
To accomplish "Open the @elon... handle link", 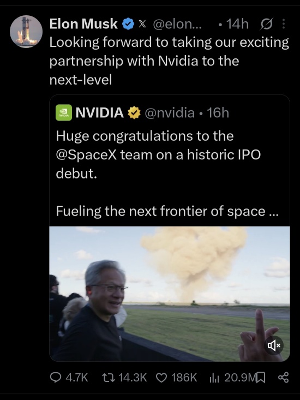I will [177, 24].
